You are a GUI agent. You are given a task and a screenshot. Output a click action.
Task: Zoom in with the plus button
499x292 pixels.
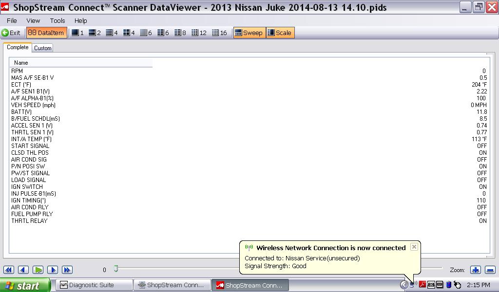pos(476,270)
